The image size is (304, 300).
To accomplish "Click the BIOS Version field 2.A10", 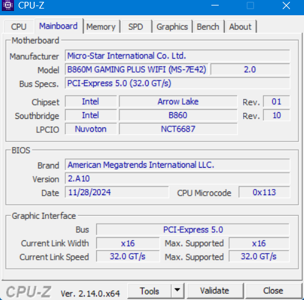I will [177, 179].
